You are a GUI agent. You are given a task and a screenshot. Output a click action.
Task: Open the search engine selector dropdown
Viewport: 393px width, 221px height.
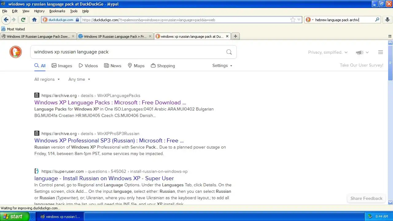click(x=309, y=20)
